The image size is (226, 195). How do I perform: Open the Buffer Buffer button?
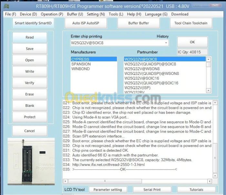[139, 23]
